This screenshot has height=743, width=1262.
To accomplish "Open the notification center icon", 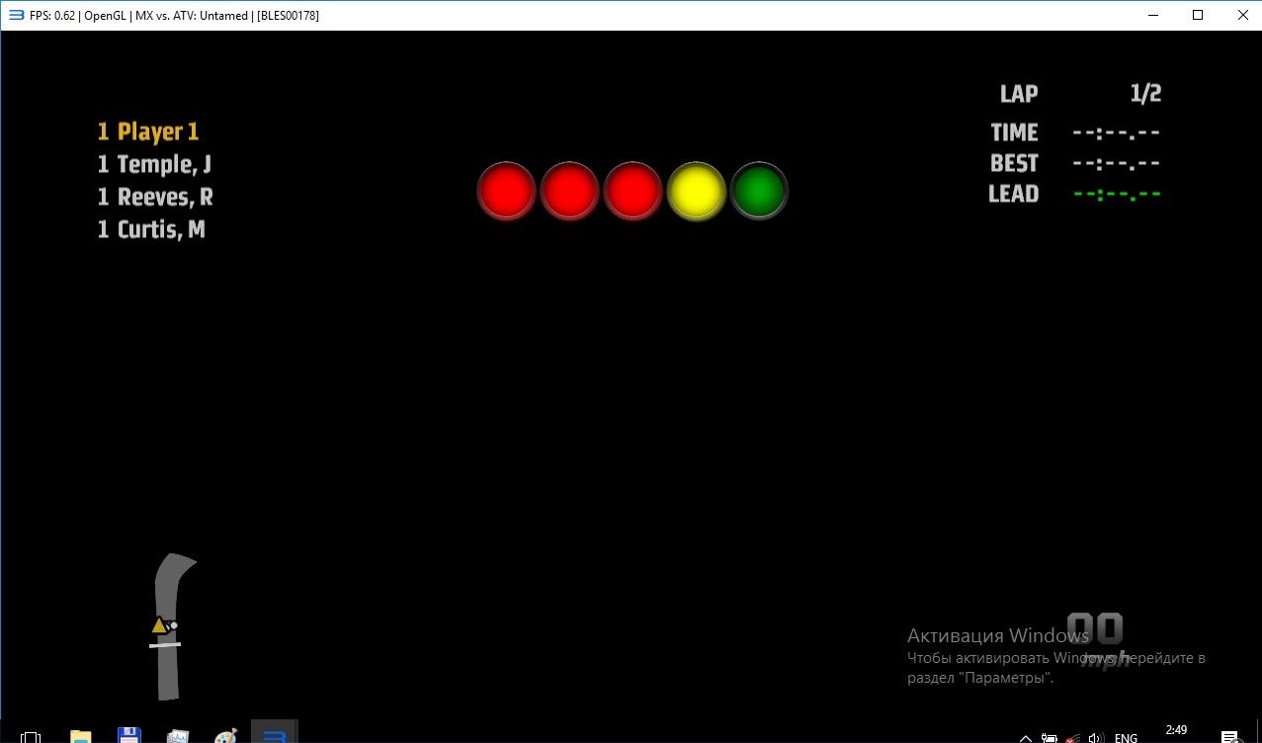I will pos(1230,736).
